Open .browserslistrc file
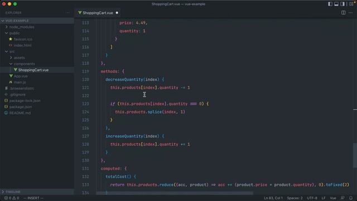 tap(22, 88)
